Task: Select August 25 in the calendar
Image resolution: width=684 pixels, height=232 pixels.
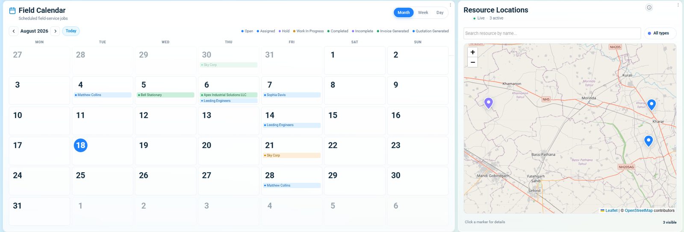Action: point(103,181)
